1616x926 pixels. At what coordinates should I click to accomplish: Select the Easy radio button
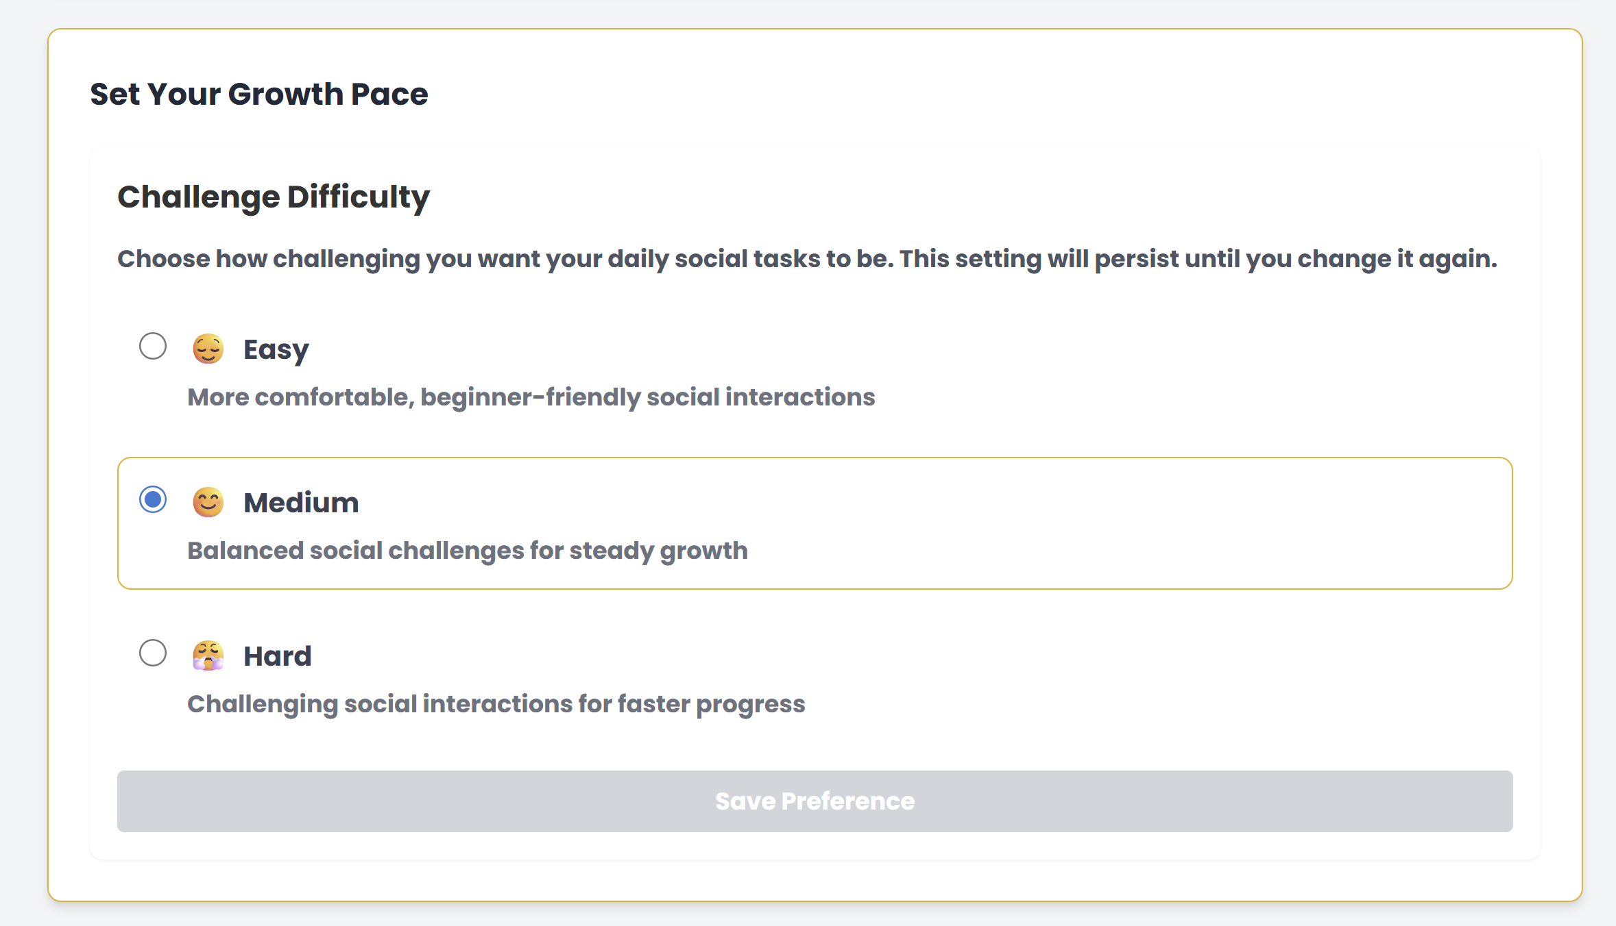tap(153, 346)
